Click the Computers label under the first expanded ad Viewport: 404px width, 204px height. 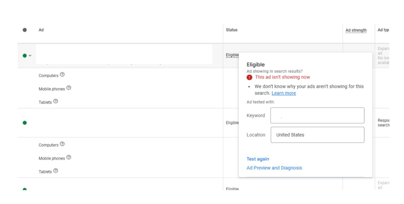pyautogui.click(x=48, y=76)
